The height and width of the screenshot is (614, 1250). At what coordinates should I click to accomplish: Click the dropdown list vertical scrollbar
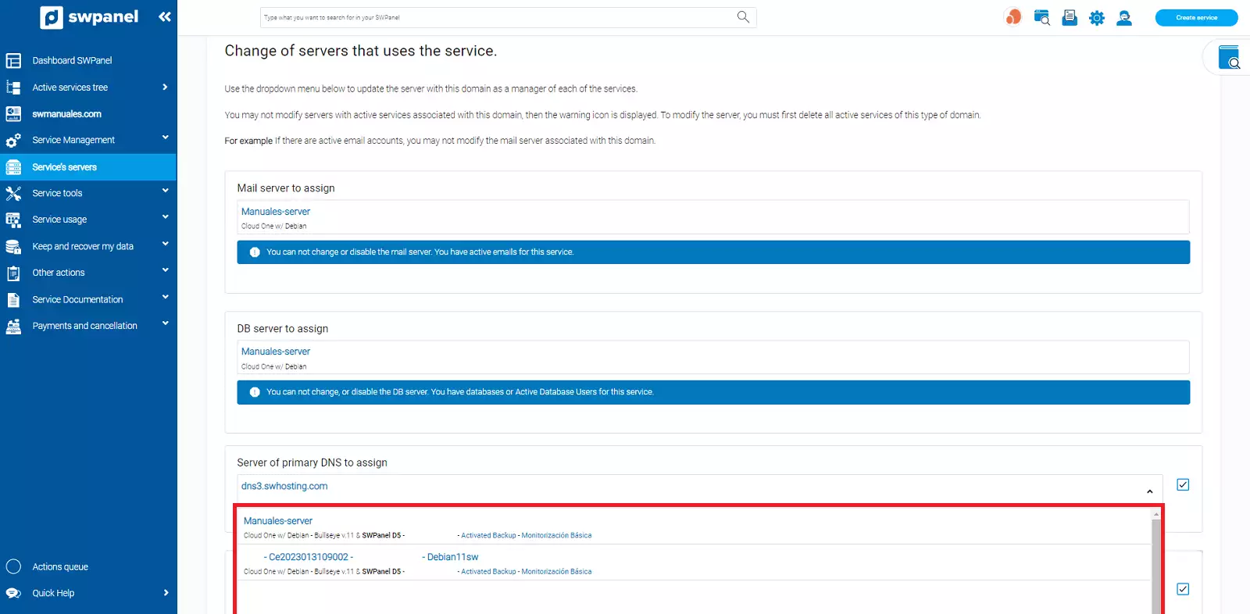click(1156, 566)
